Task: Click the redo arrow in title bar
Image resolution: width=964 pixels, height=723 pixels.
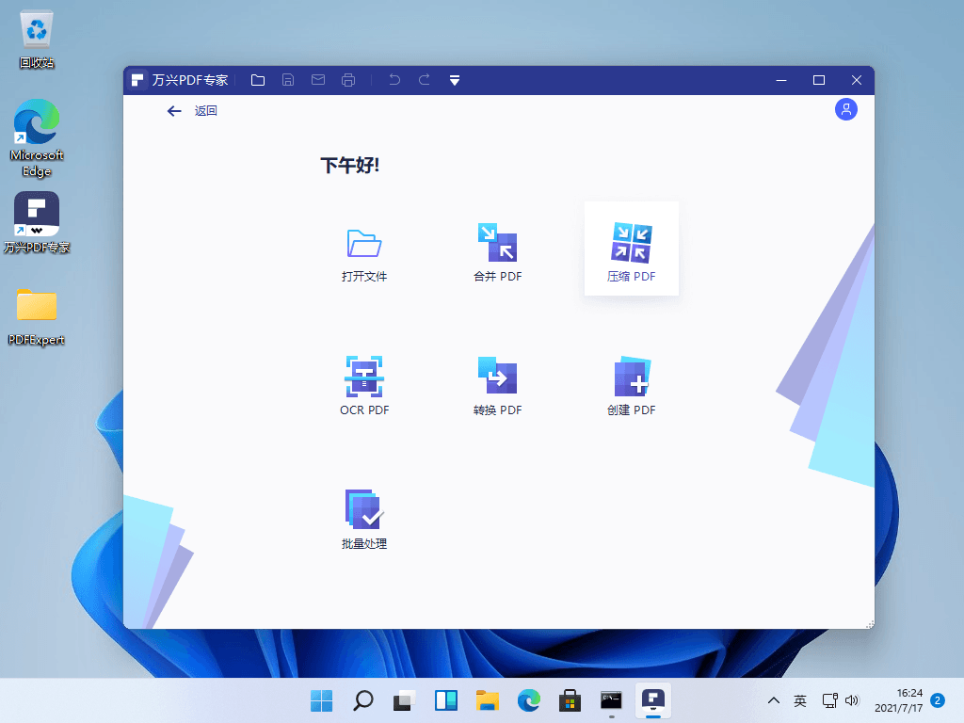Action: click(425, 80)
